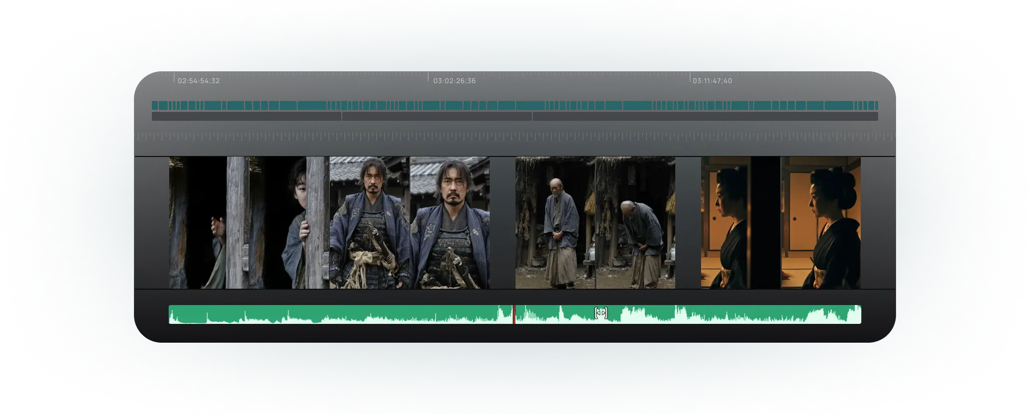This screenshot has height=414, width=1030.
Task: Select the thumbnail of the child peeking behind the post
Action: (289, 223)
